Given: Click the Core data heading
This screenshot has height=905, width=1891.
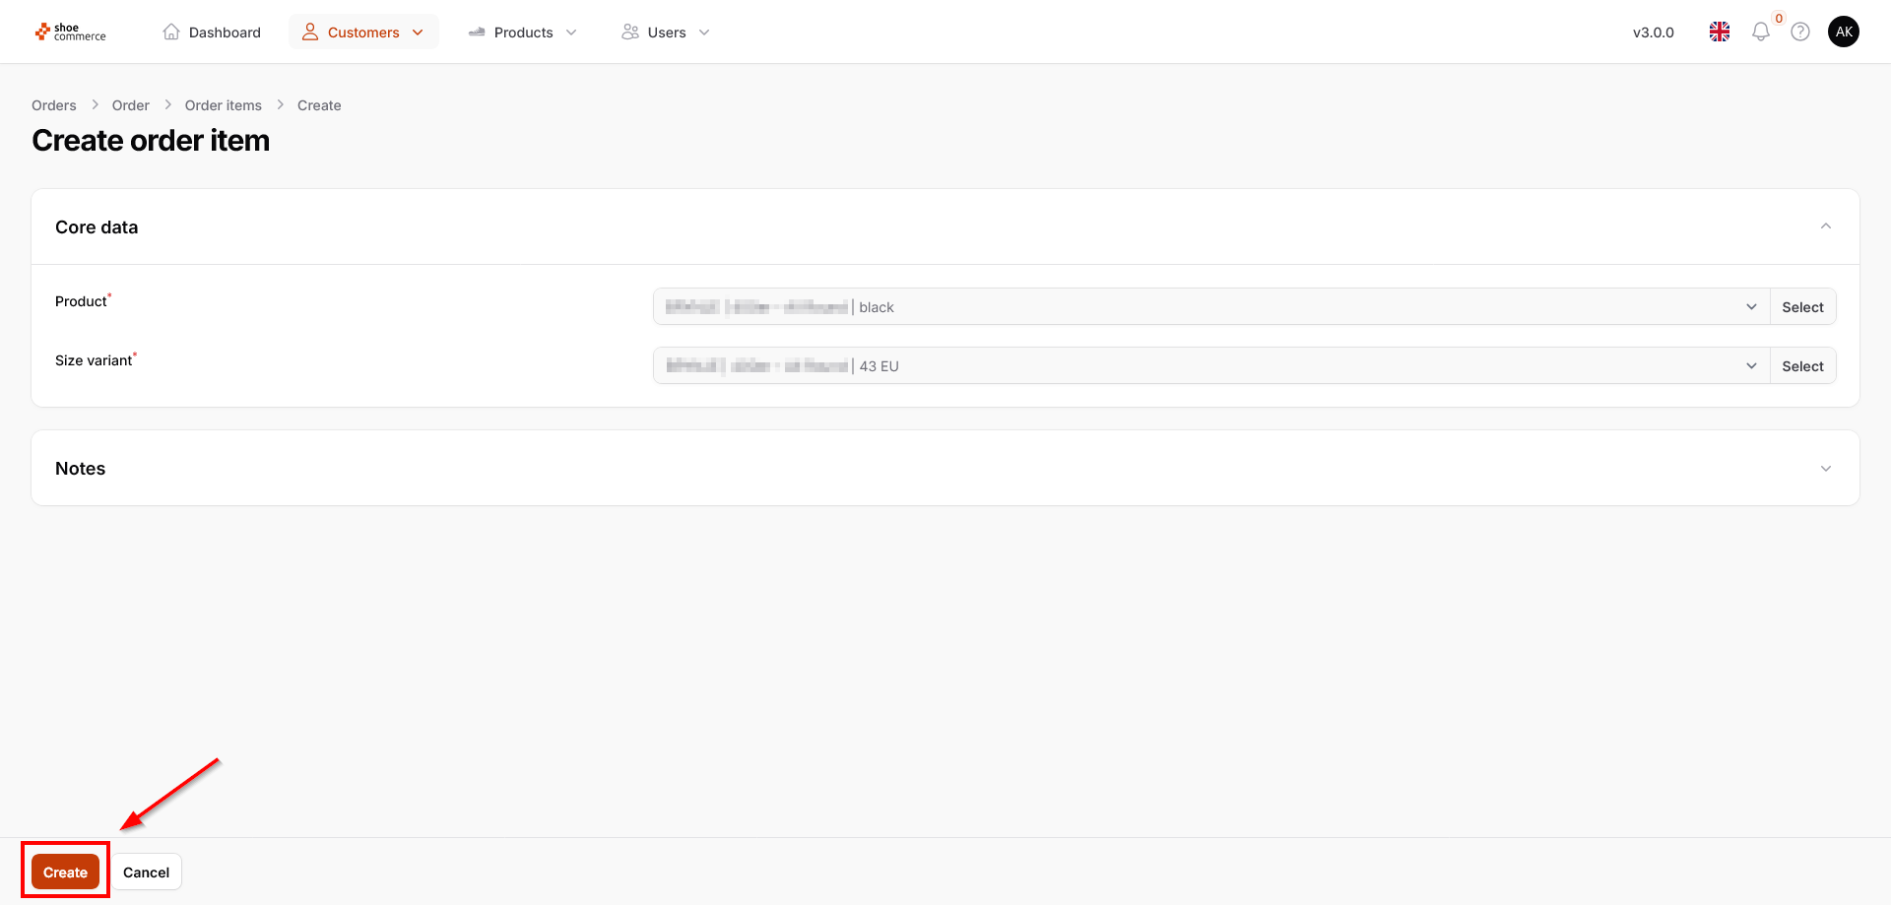Looking at the screenshot, I should (97, 227).
